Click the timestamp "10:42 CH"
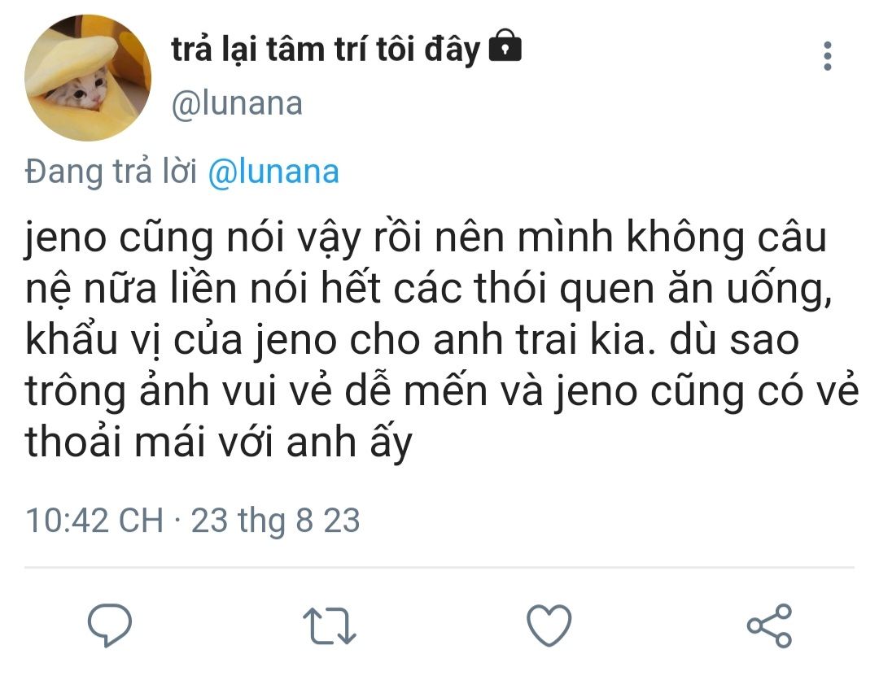This screenshot has width=879, height=680. (x=94, y=521)
